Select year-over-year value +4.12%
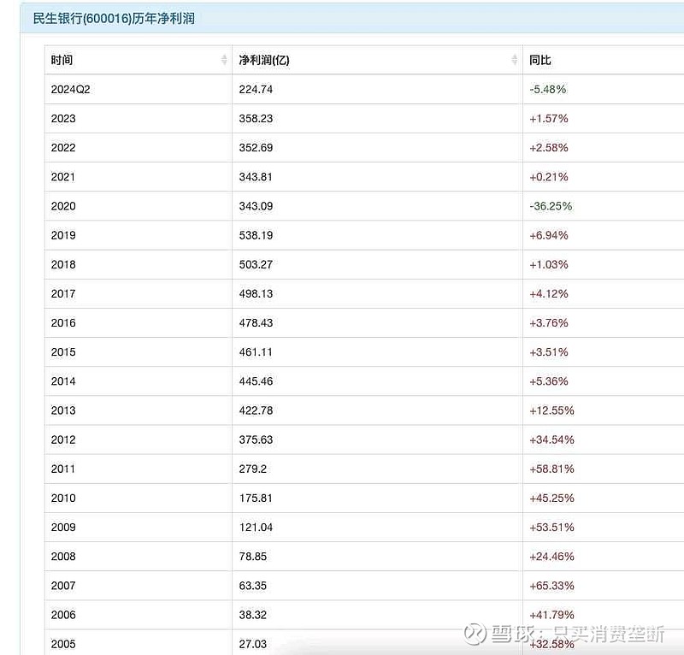Image resolution: width=684 pixels, height=655 pixels. click(x=549, y=294)
